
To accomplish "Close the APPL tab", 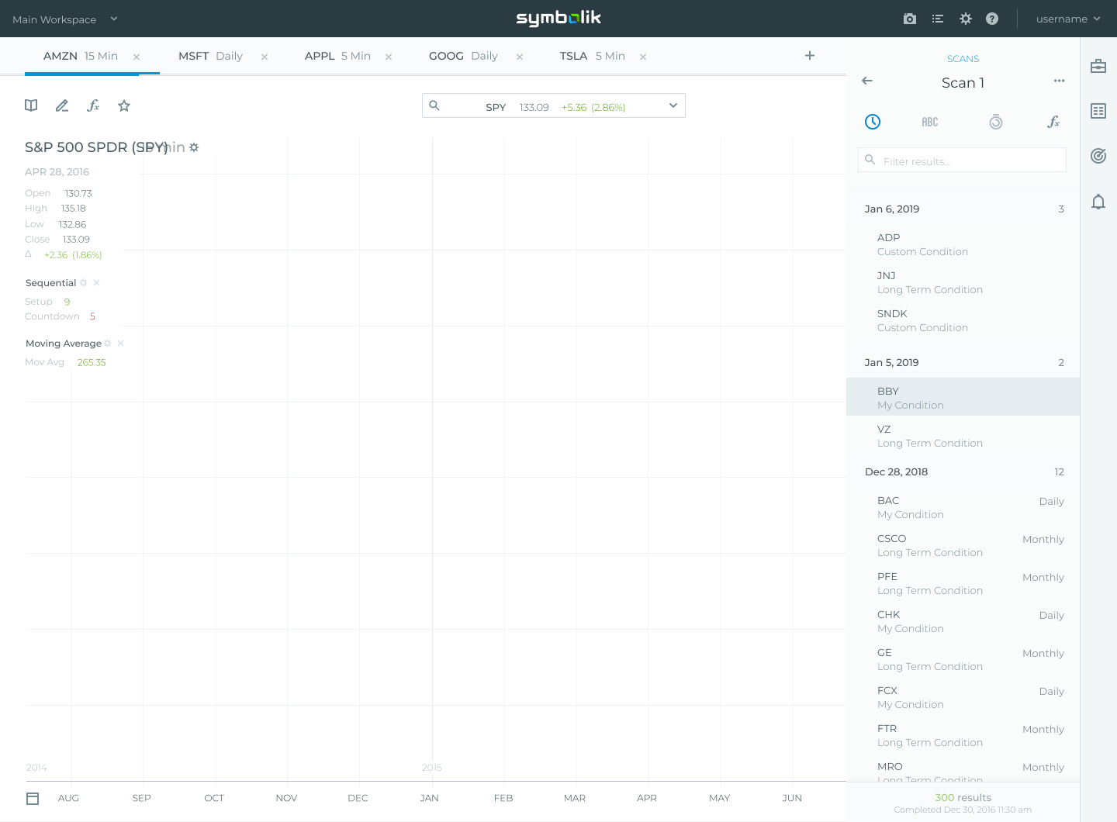I will (389, 57).
